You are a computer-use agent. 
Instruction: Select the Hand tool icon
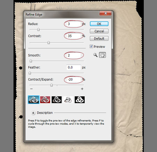pyautogui.click(x=102, y=55)
